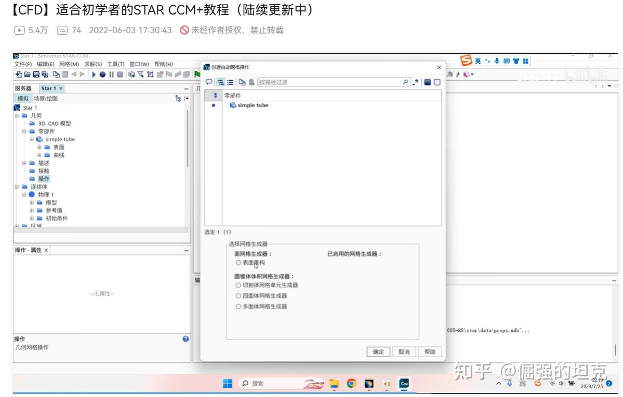Open a simulation file via the folder icon
The width and height of the screenshot is (623, 397).
click(27, 75)
